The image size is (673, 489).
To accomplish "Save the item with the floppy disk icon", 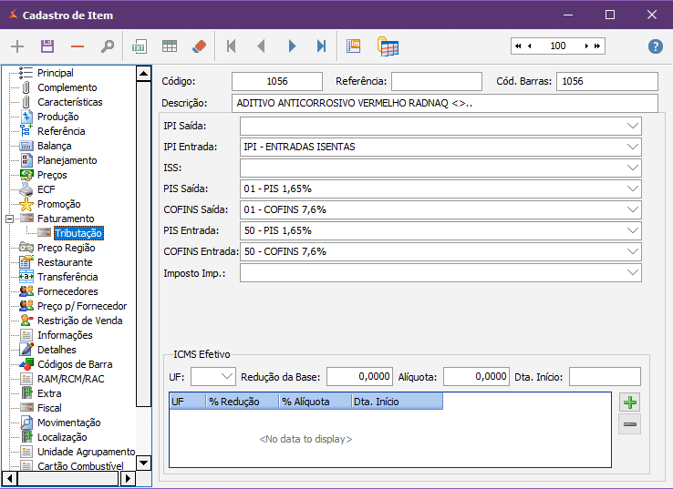I will (47, 46).
